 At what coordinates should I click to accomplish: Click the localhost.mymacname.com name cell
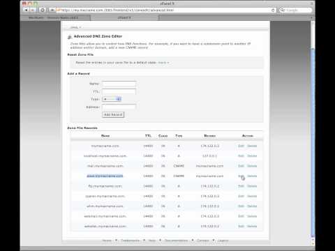[x=105, y=156]
